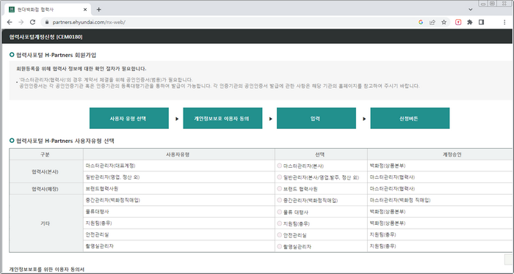Select 물류 대행사 radio button
This screenshot has height=274, width=514.
(x=279, y=212)
